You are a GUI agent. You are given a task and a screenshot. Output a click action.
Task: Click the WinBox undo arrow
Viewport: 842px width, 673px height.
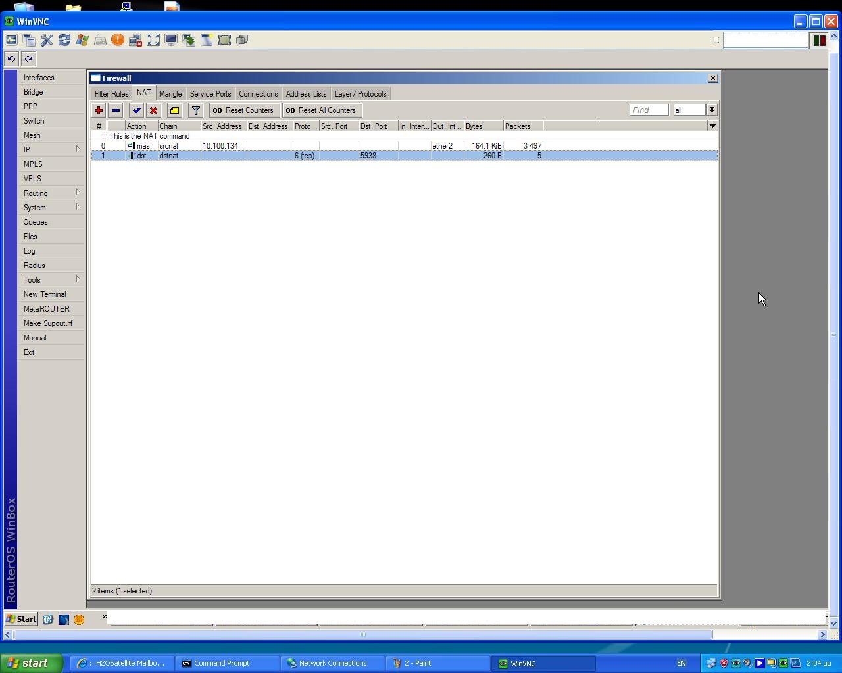coord(11,58)
